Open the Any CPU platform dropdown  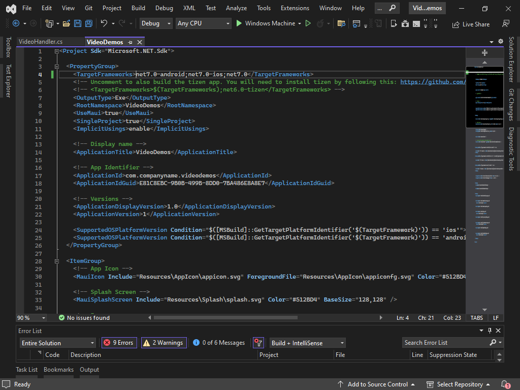pos(203,23)
